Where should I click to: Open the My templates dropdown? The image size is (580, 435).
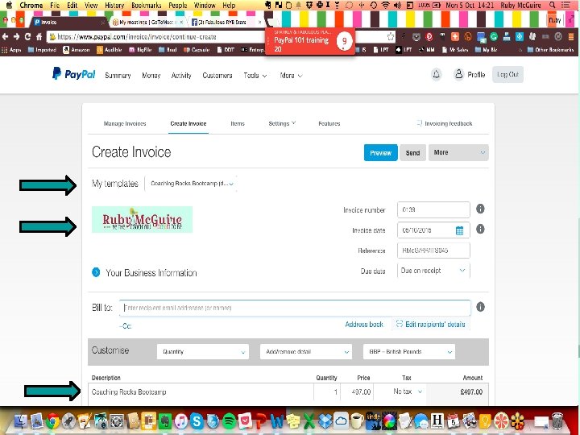tap(191, 184)
